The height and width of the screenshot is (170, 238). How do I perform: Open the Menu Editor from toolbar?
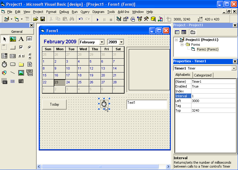click(x=27, y=19)
